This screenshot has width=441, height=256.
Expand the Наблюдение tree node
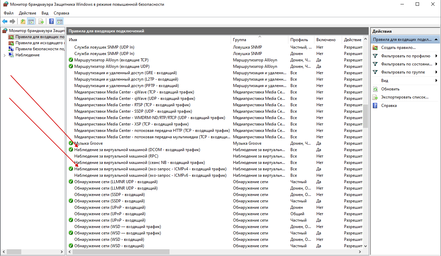4,55
